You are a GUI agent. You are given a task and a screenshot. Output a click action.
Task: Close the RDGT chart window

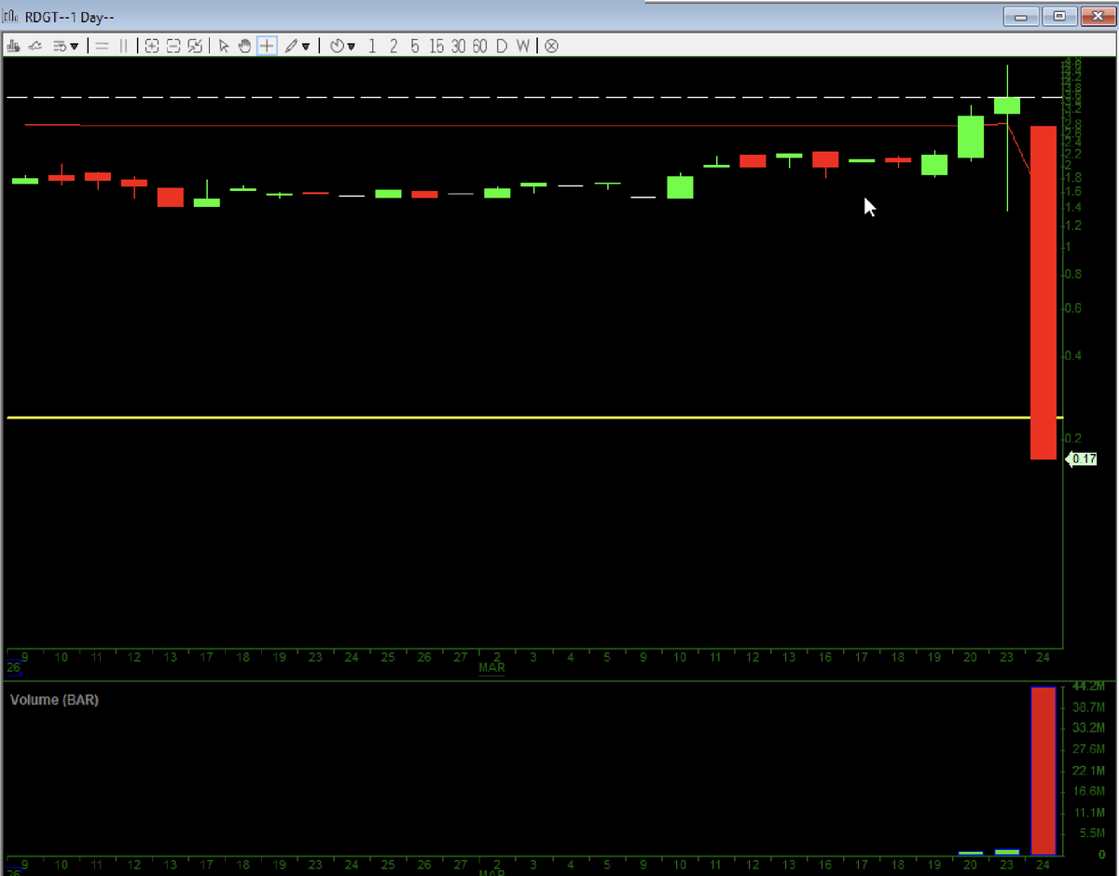(1097, 16)
